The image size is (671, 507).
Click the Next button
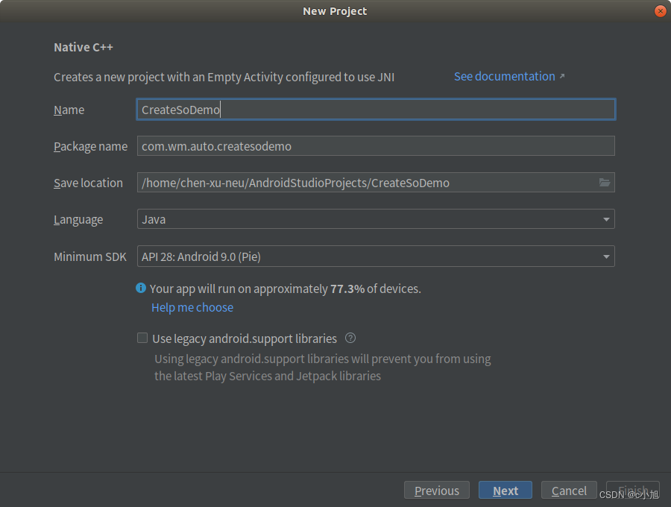click(505, 491)
